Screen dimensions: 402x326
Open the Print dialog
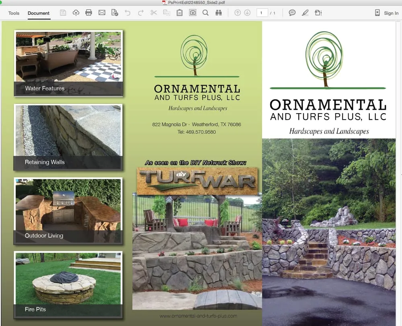pos(88,12)
